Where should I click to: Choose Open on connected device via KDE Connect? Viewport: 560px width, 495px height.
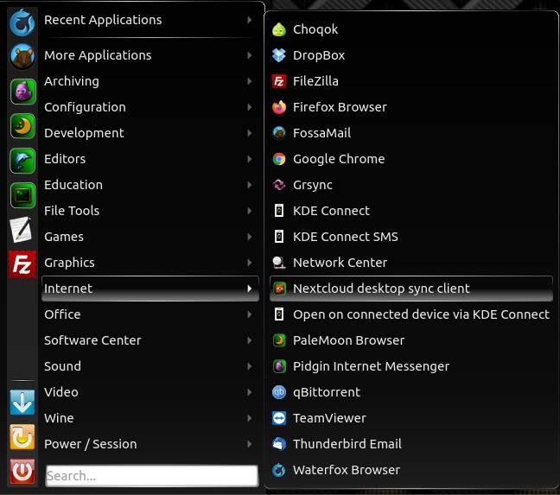click(411, 314)
